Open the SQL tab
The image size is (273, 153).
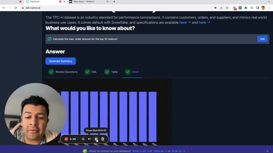[x=91, y=72]
